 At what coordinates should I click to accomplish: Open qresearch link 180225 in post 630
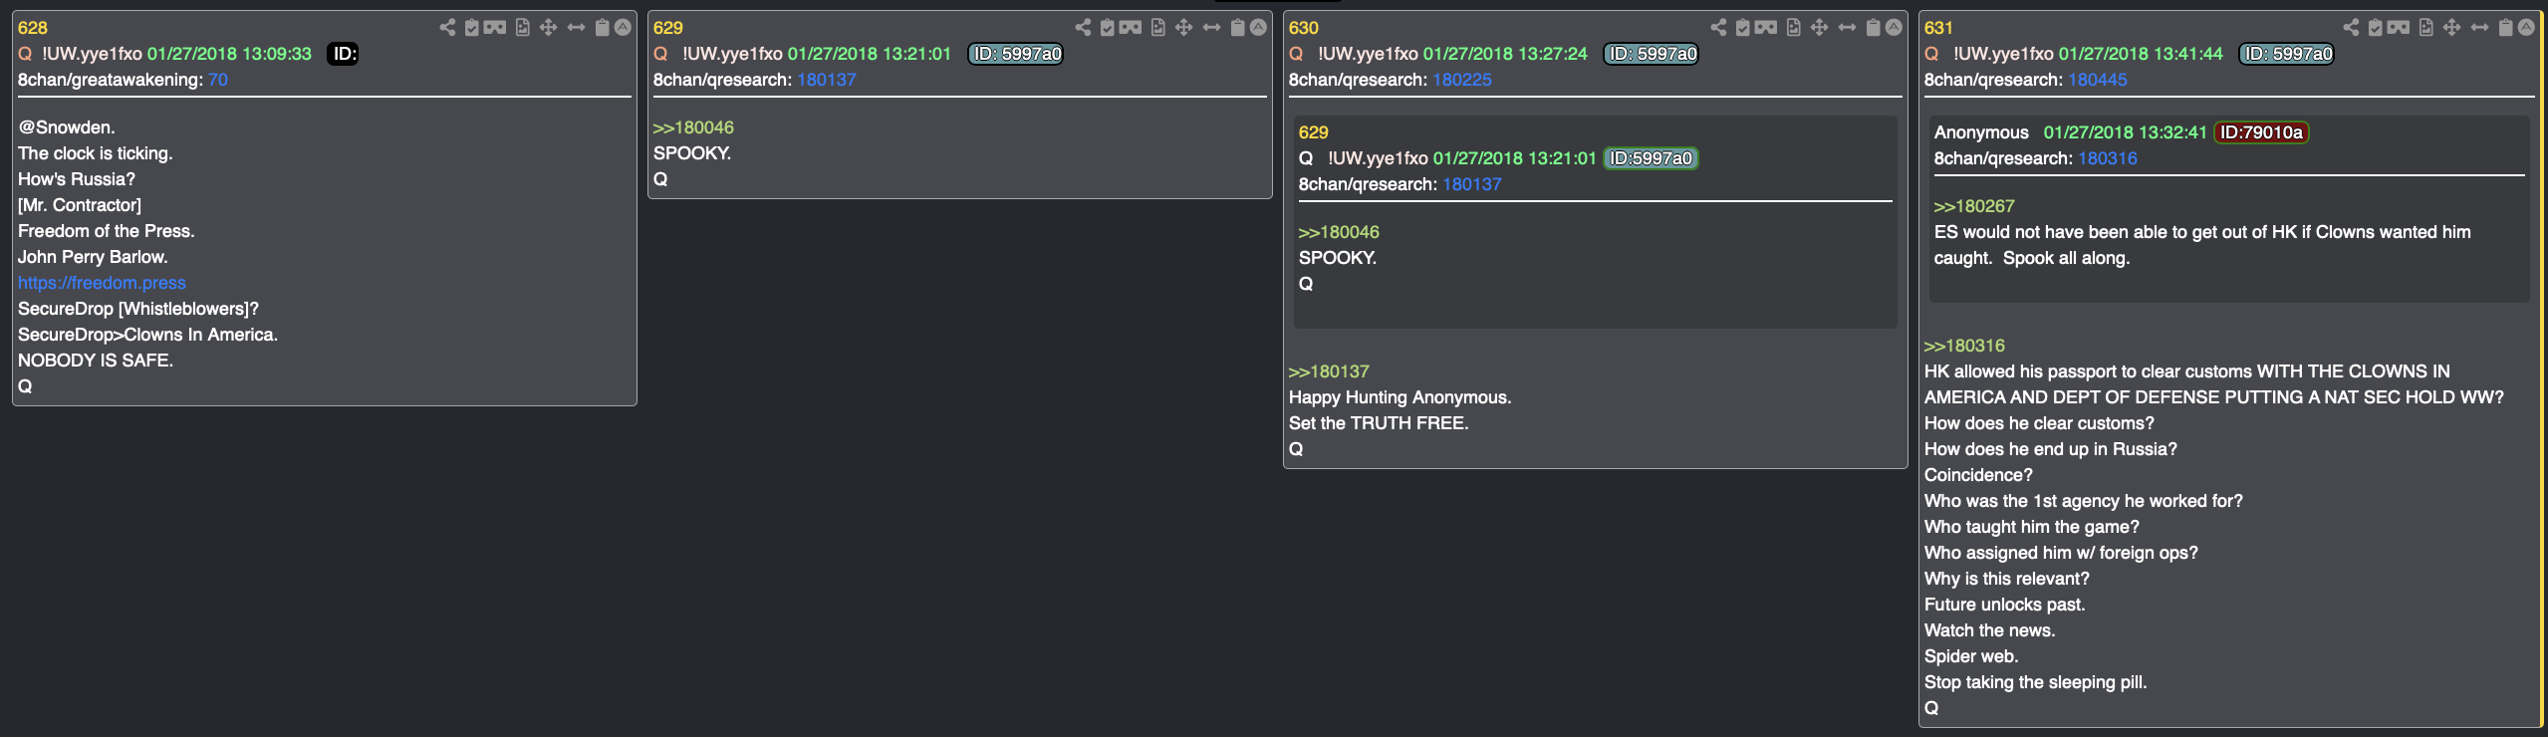1462,80
